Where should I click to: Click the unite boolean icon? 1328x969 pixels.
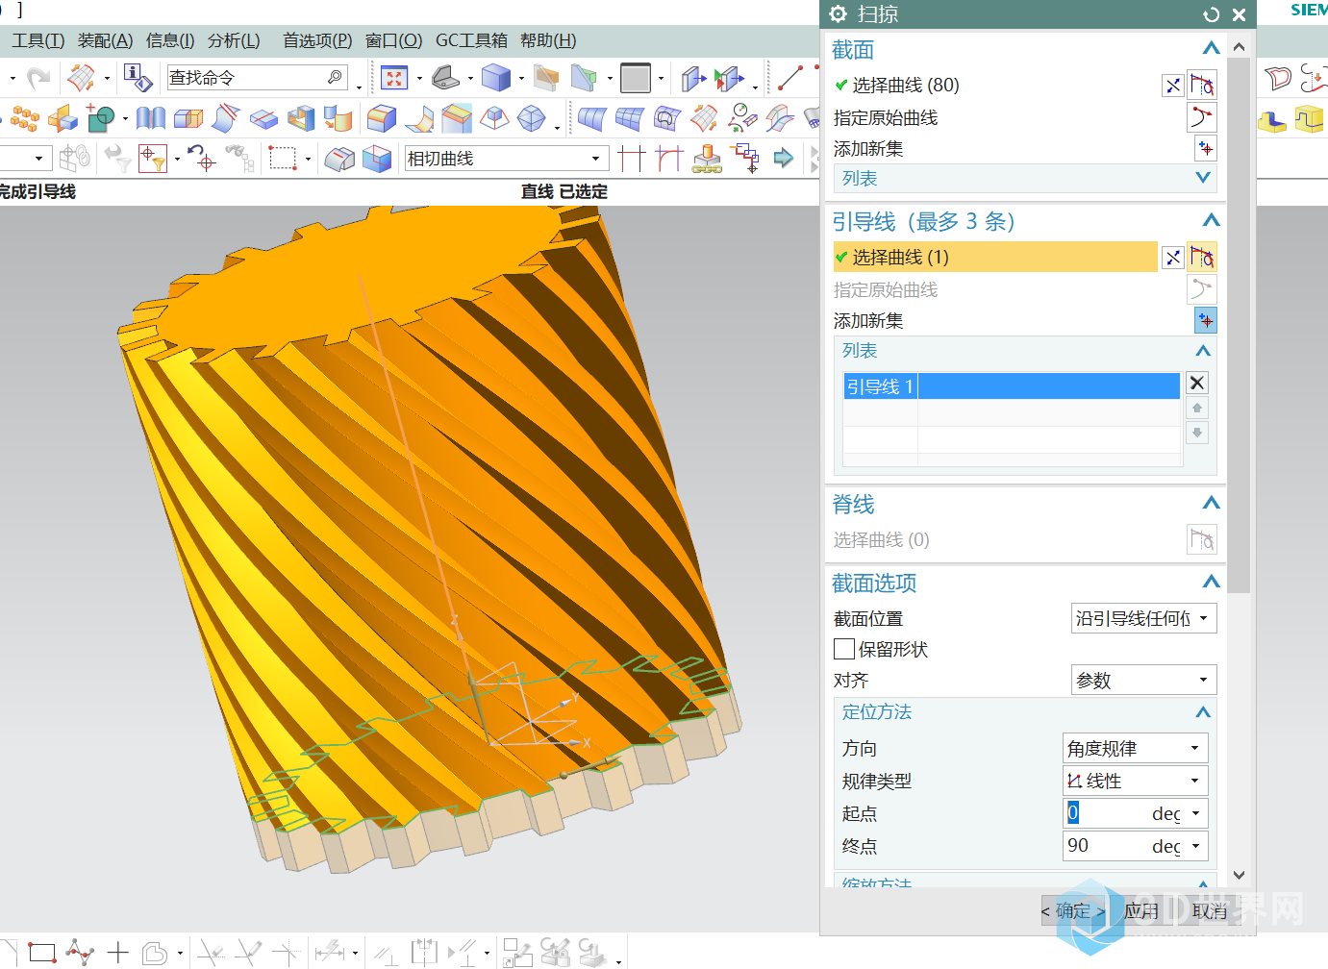(x=100, y=118)
